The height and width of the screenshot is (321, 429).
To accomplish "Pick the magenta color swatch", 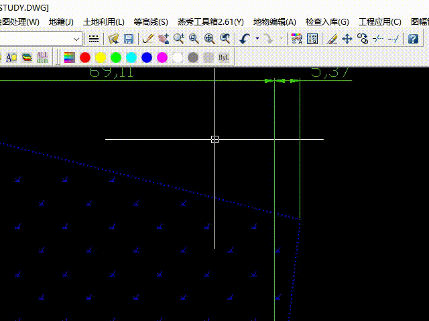I will coord(162,58).
